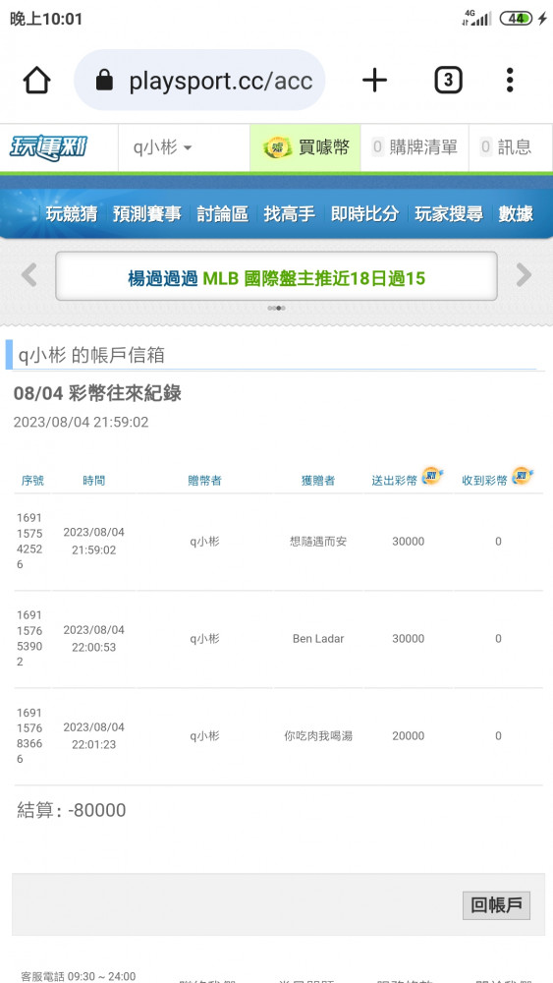The width and height of the screenshot is (553, 983).
Task: Open 討論區 in the navigation
Action: 222,213
